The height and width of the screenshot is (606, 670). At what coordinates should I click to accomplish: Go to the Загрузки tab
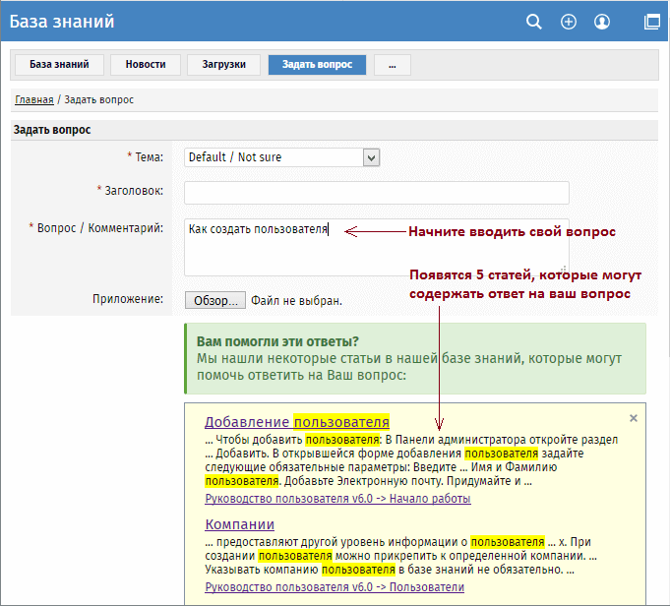point(224,65)
